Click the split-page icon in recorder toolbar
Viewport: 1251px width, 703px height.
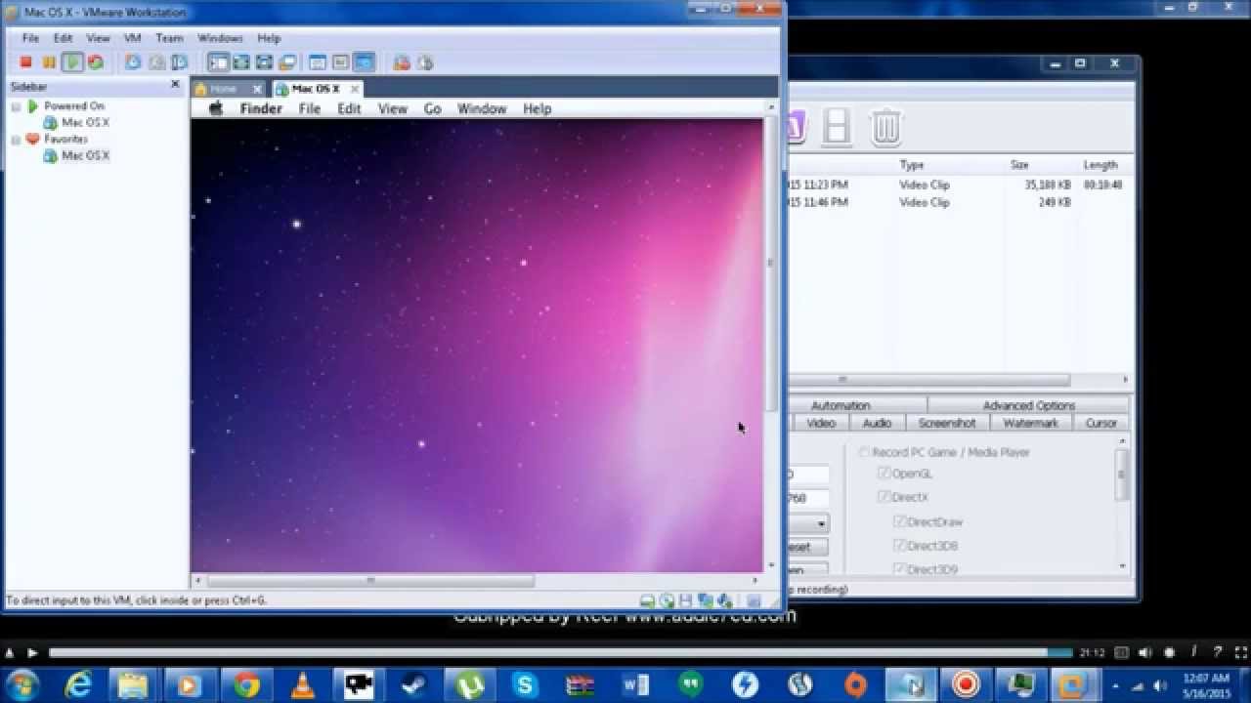(837, 127)
